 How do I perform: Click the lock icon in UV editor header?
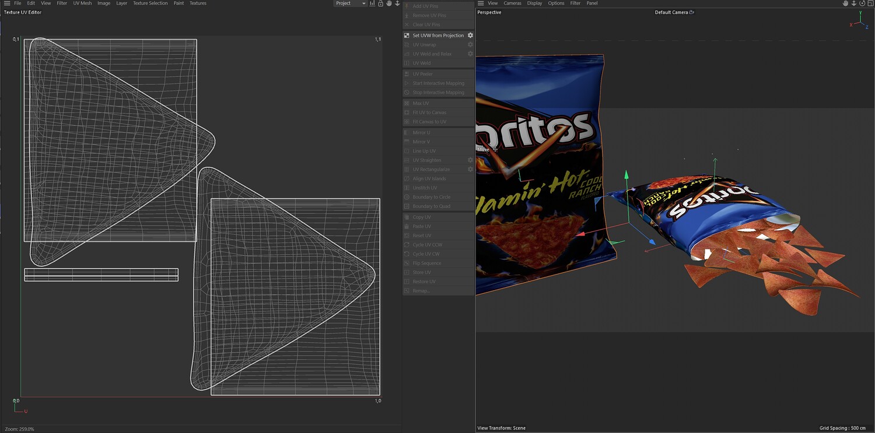coord(380,3)
